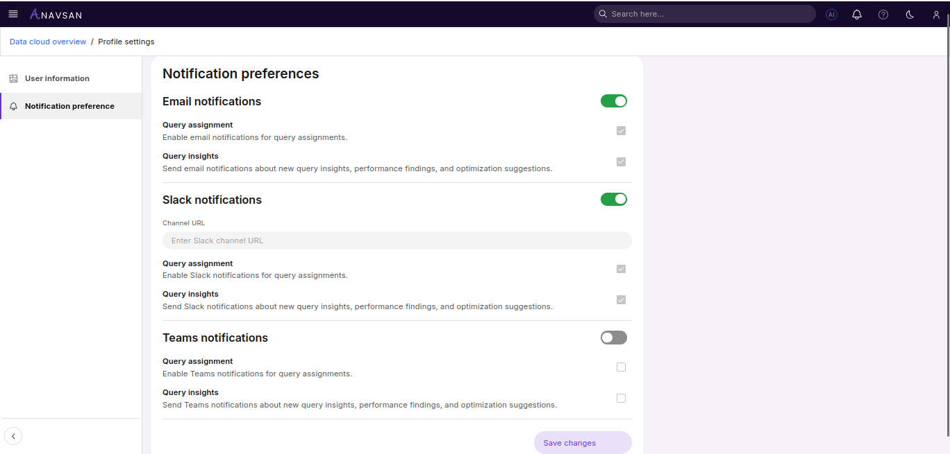Screen dimensions: 950x454
Task: Click the search bar at the top
Action: pos(704,13)
